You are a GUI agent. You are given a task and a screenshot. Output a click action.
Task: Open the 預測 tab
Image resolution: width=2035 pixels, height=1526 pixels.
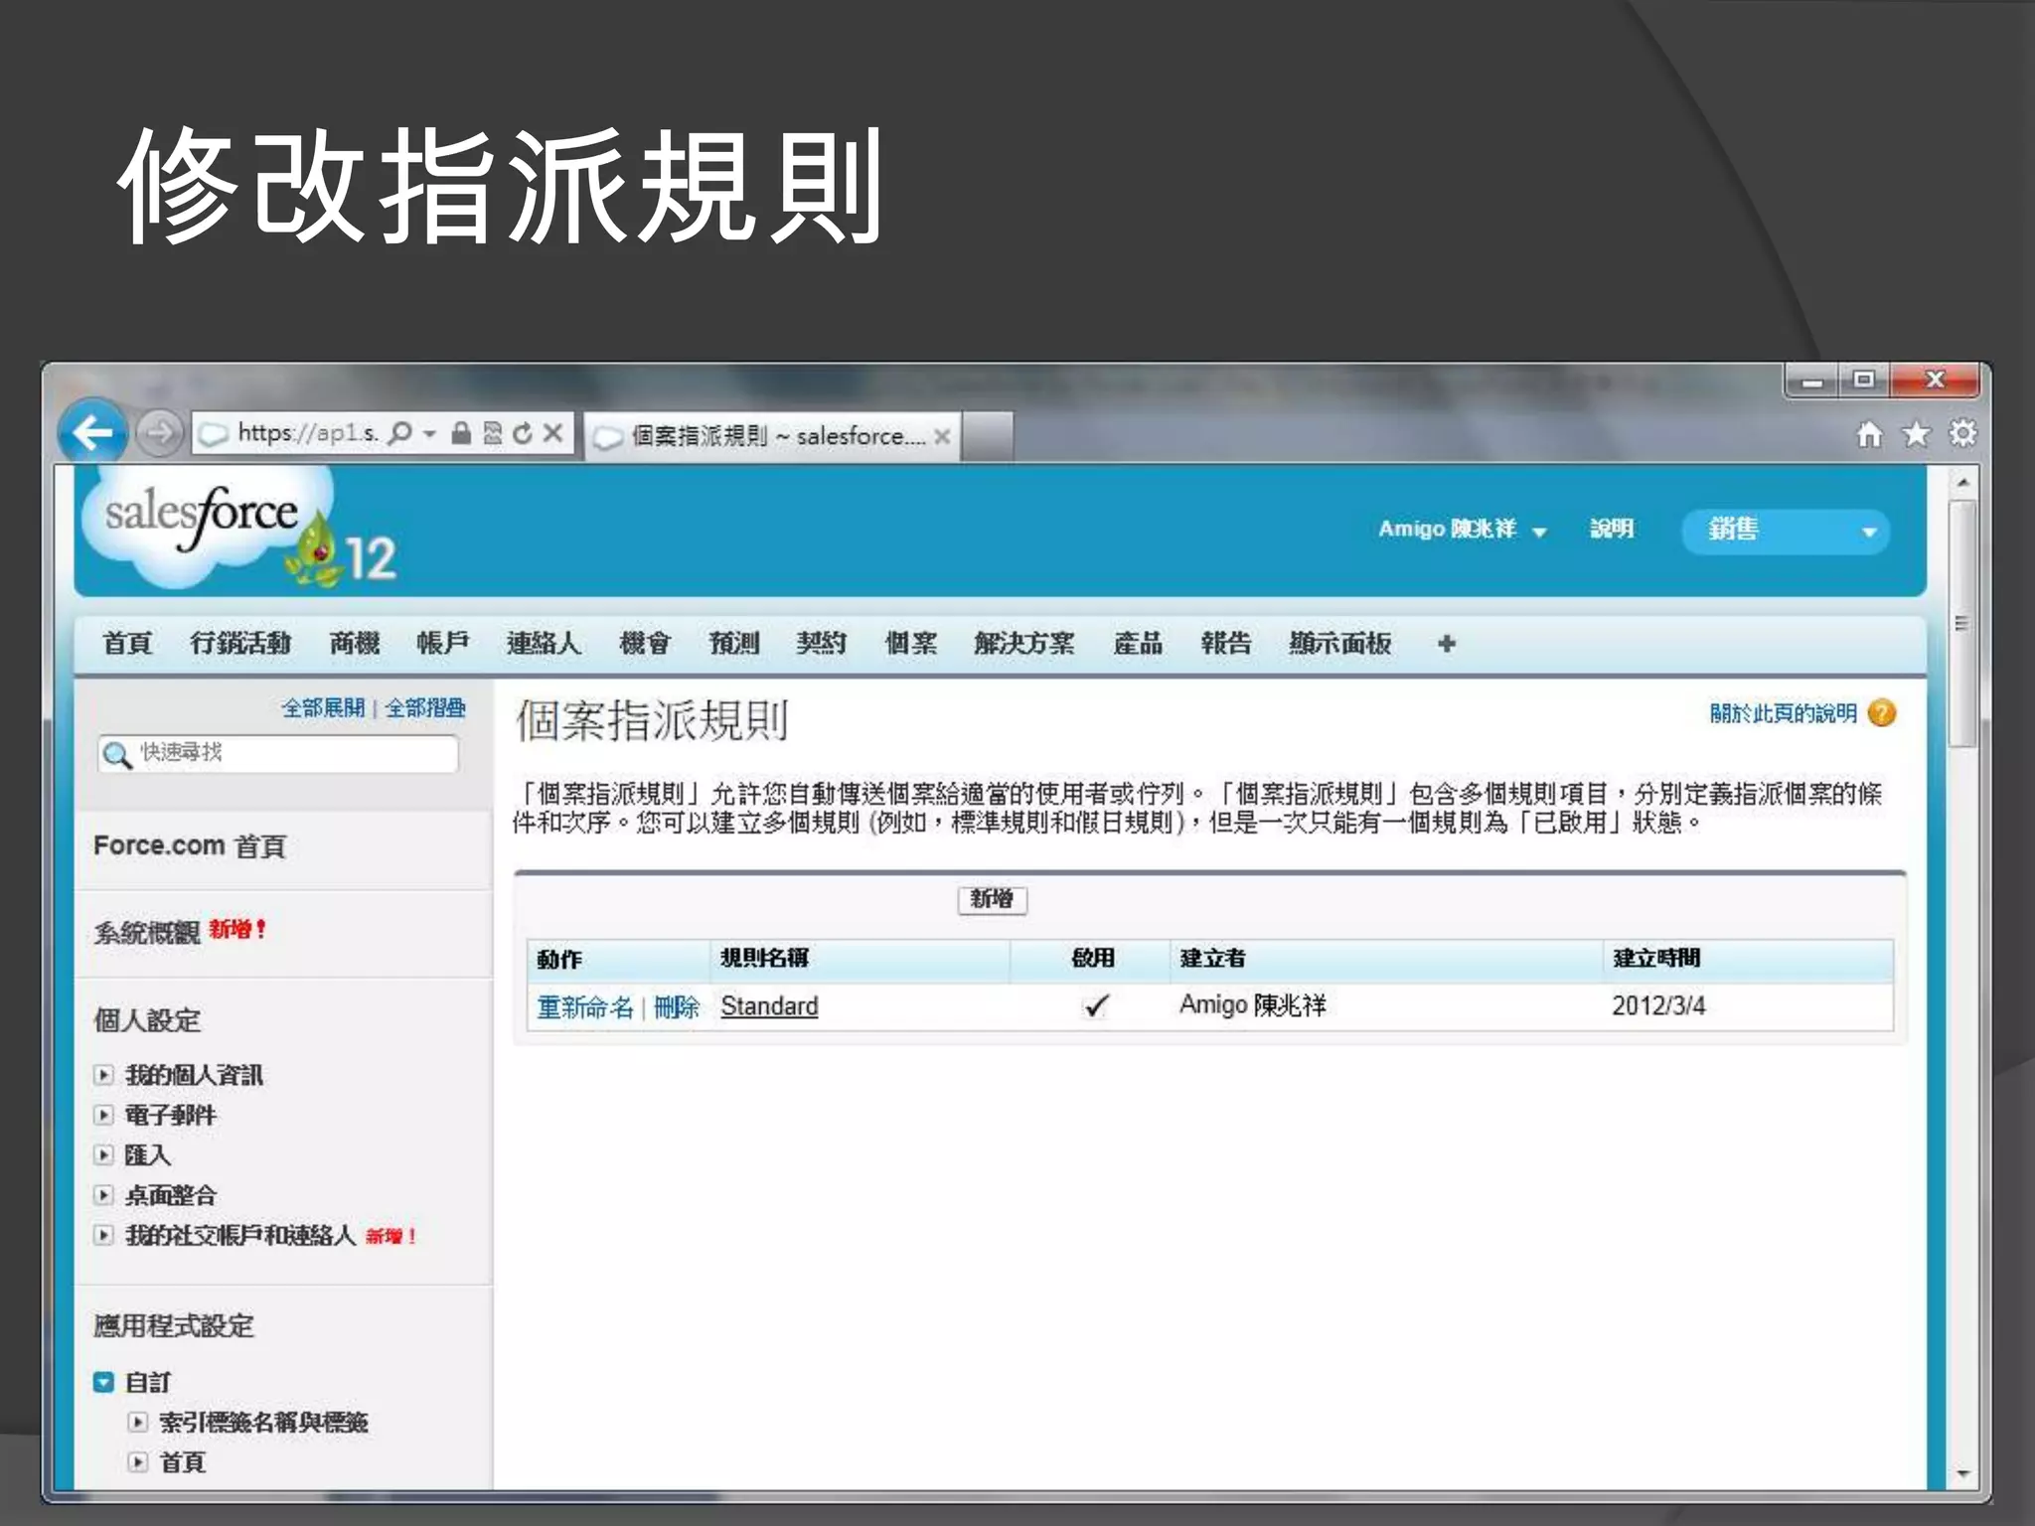pyautogui.click(x=734, y=644)
